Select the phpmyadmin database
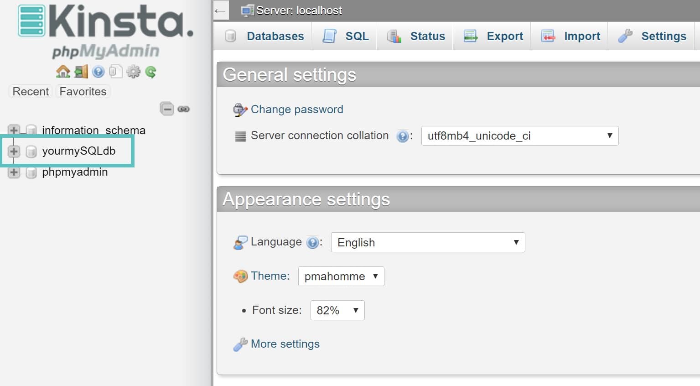Screen dimensions: 700x386 [x=75, y=172]
